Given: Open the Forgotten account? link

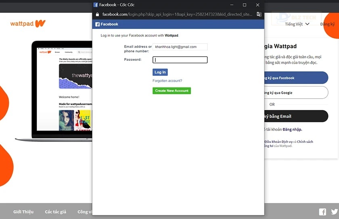Looking at the screenshot, I should [x=167, y=81].
